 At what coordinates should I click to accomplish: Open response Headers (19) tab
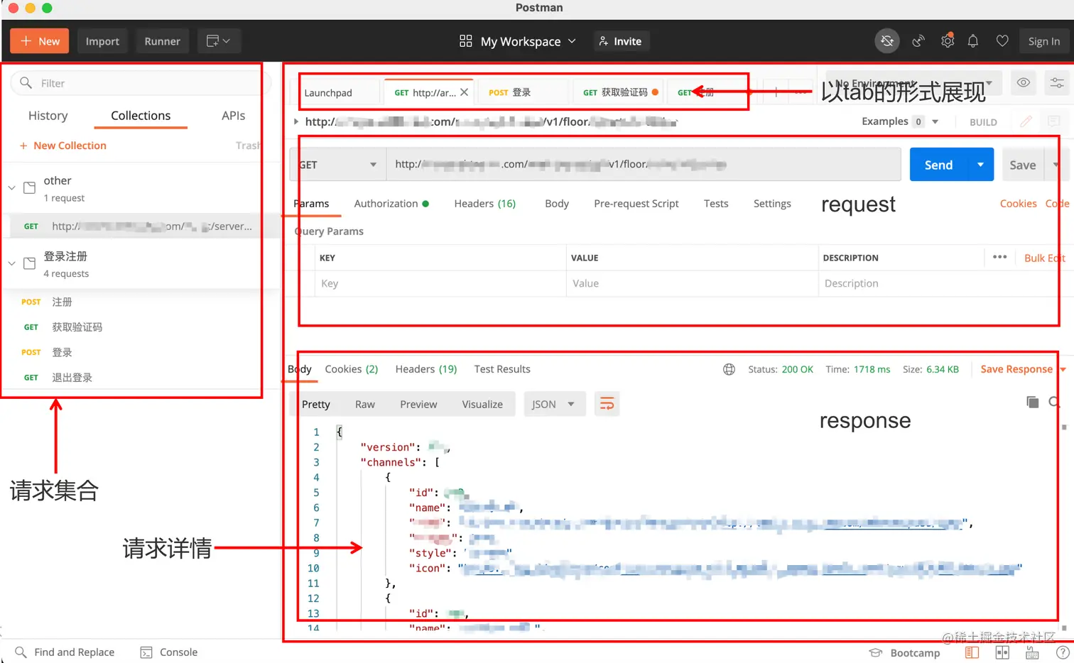click(426, 369)
